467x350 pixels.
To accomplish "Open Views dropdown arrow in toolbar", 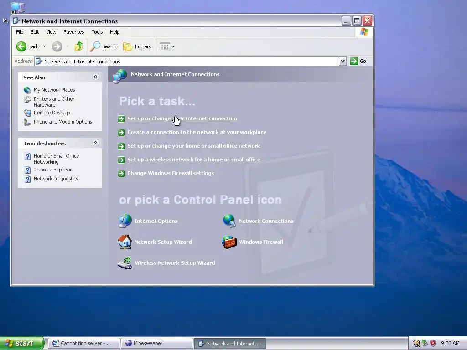I will pos(173,47).
